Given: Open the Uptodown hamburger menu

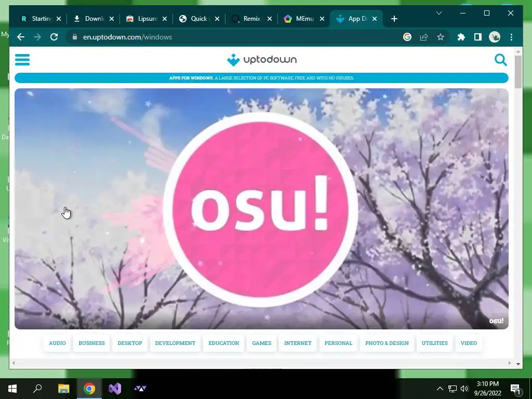Looking at the screenshot, I should pyautogui.click(x=22, y=60).
